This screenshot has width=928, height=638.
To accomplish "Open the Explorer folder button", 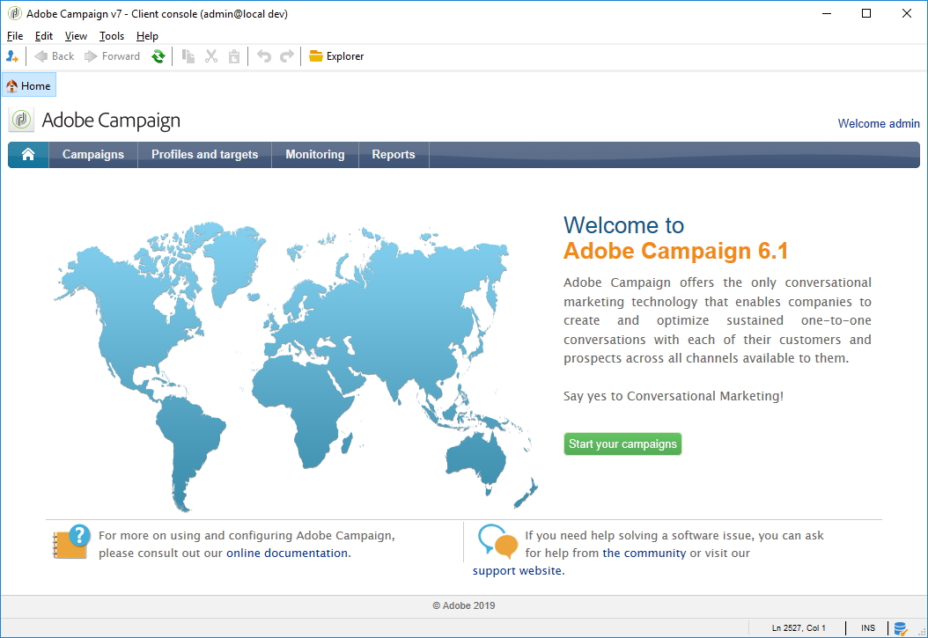I will 336,56.
